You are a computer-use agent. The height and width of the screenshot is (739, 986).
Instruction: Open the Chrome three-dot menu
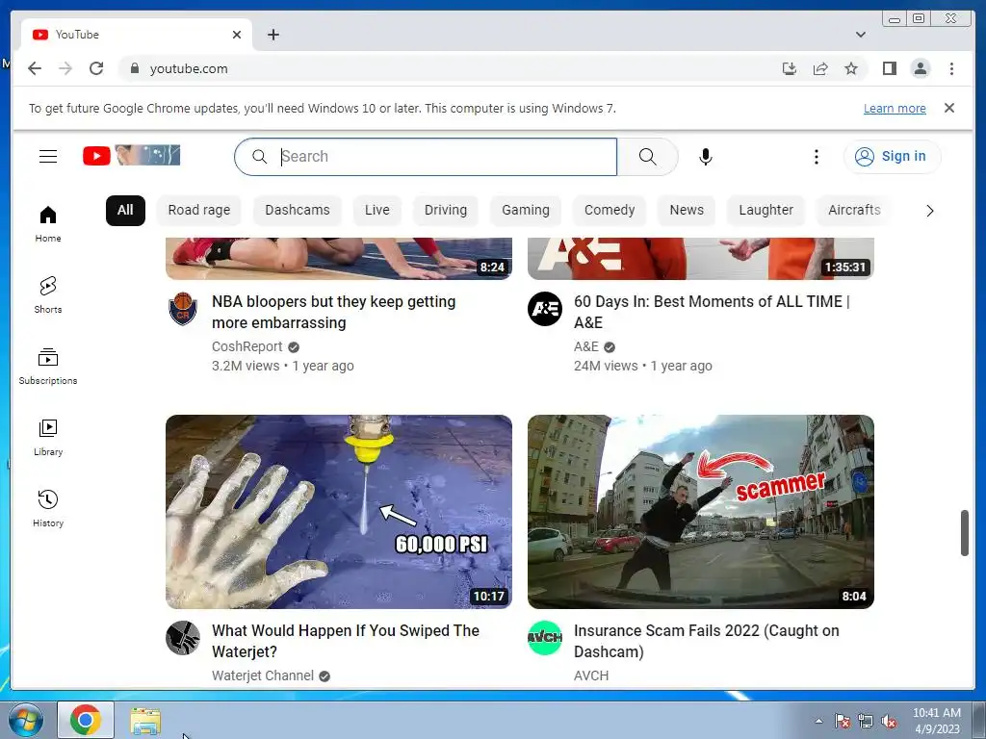coord(951,68)
